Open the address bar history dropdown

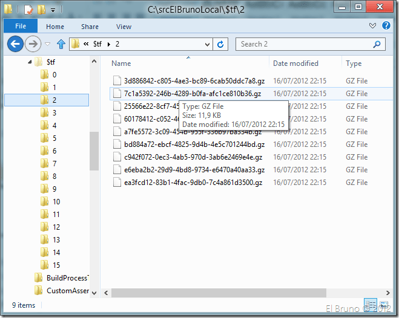[208, 44]
